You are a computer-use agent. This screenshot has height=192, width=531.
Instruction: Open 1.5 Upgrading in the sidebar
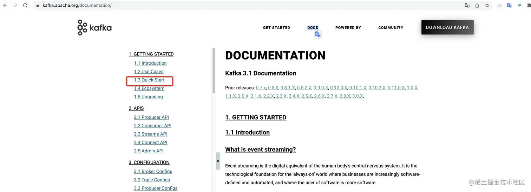tap(148, 97)
